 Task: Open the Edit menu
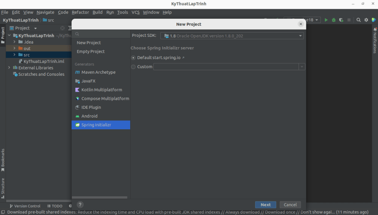pyautogui.click(x=15, y=12)
